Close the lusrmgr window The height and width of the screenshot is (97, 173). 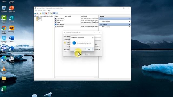129,8
